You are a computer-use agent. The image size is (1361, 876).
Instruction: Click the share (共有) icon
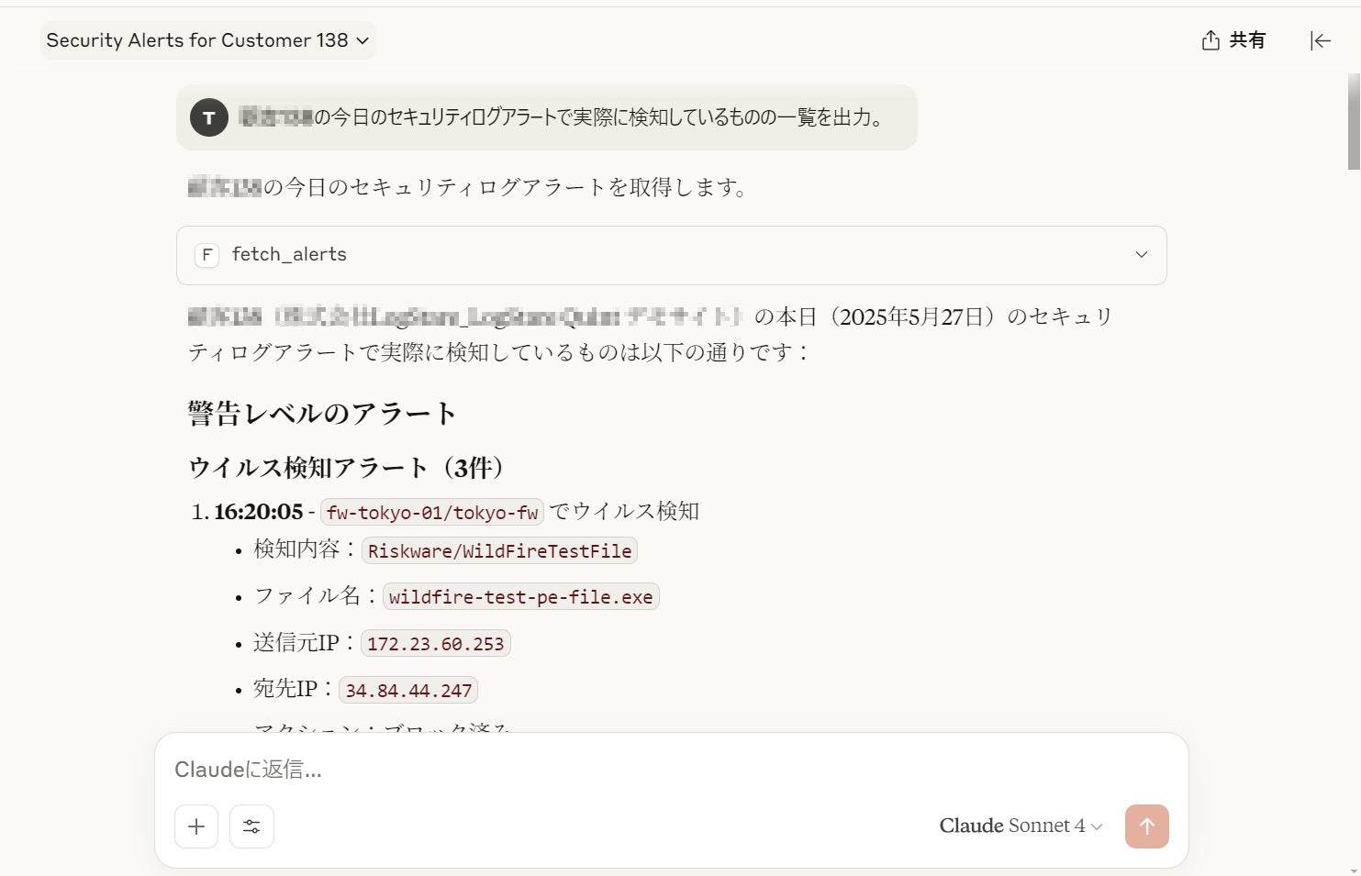click(x=1211, y=40)
